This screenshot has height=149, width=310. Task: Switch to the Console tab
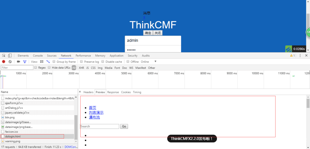pos(38,55)
